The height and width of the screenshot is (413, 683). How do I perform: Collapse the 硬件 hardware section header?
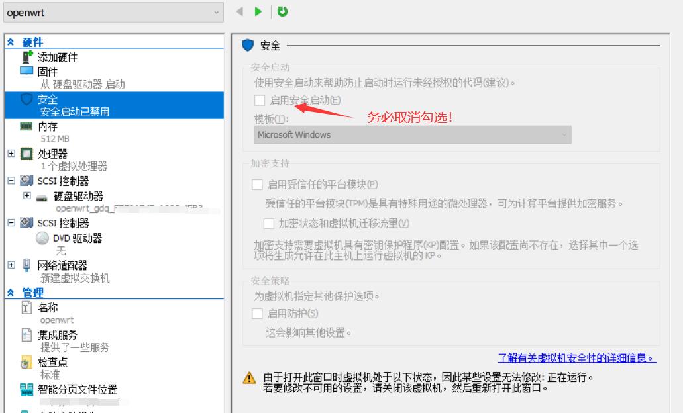(11, 42)
